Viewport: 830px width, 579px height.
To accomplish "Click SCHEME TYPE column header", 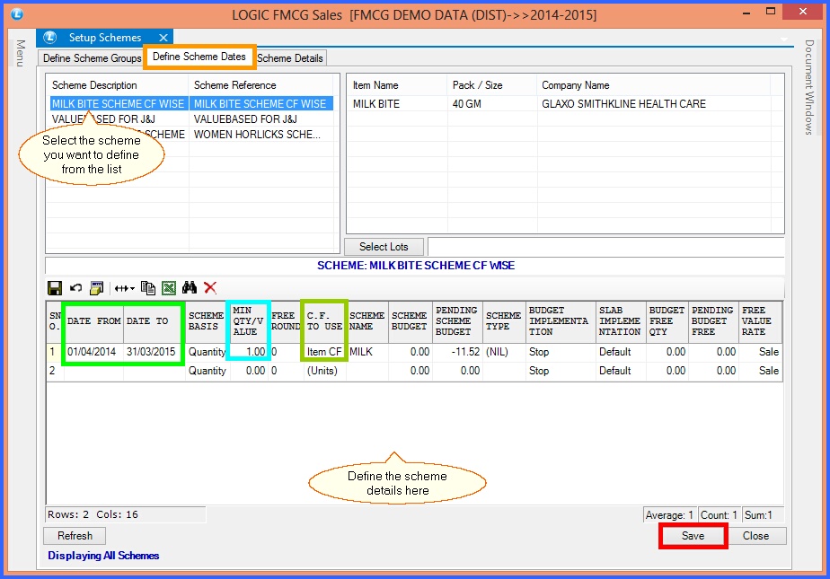I will tap(503, 321).
